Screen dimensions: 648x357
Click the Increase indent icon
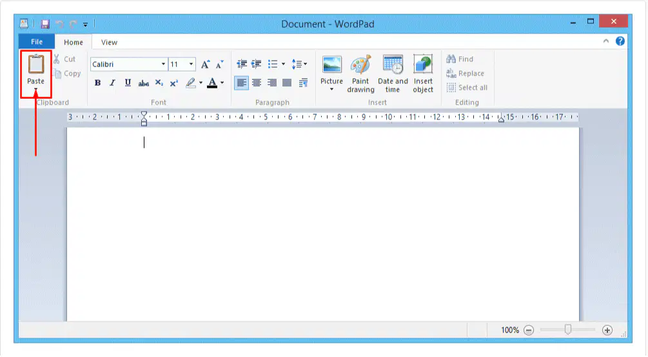[x=257, y=64]
